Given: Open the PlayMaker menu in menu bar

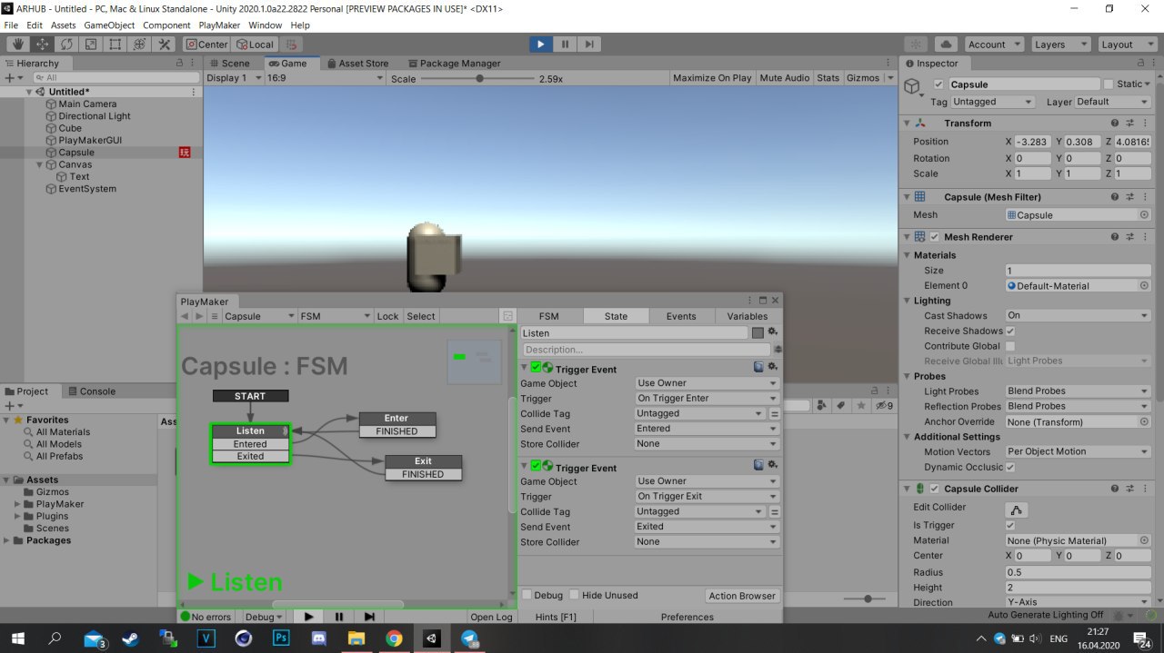Looking at the screenshot, I should click(x=219, y=25).
